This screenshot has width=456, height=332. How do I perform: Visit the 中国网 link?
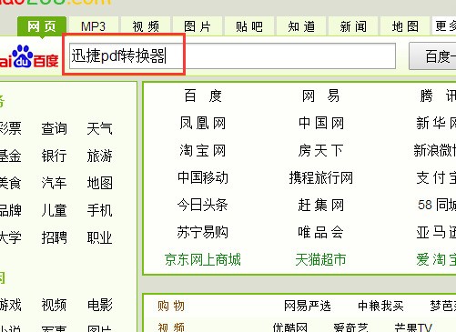pos(321,123)
